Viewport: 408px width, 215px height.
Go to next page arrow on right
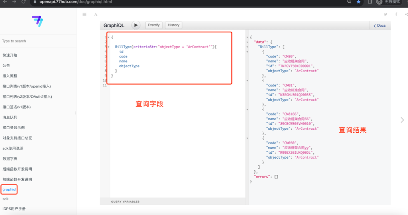[402, 120]
